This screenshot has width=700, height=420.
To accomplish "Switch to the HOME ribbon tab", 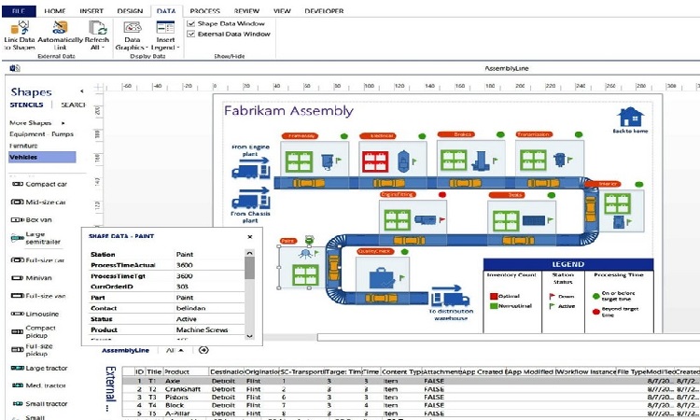I will pyautogui.click(x=55, y=11).
